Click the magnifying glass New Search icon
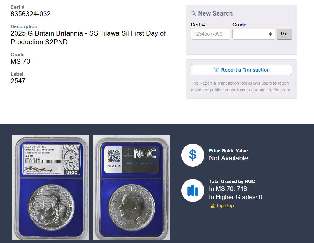Image resolution: width=314 pixels, height=243 pixels. pos(194,13)
